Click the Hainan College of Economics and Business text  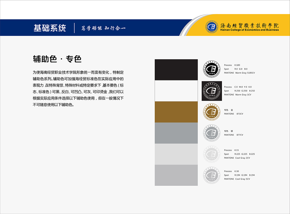tap(249, 30)
